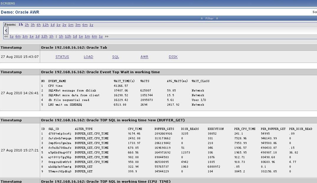Click the SCREENS header label
The image size is (317, 183).
point(8,4)
